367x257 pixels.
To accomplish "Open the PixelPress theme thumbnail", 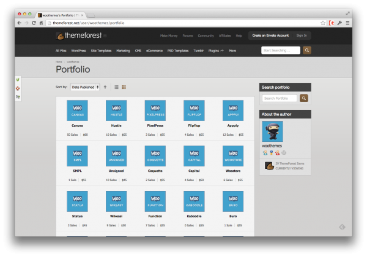I will tap(155, 111).
